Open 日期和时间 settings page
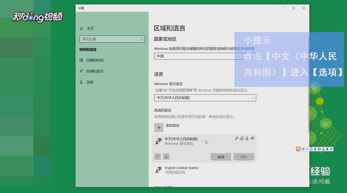 pos(91,60)
